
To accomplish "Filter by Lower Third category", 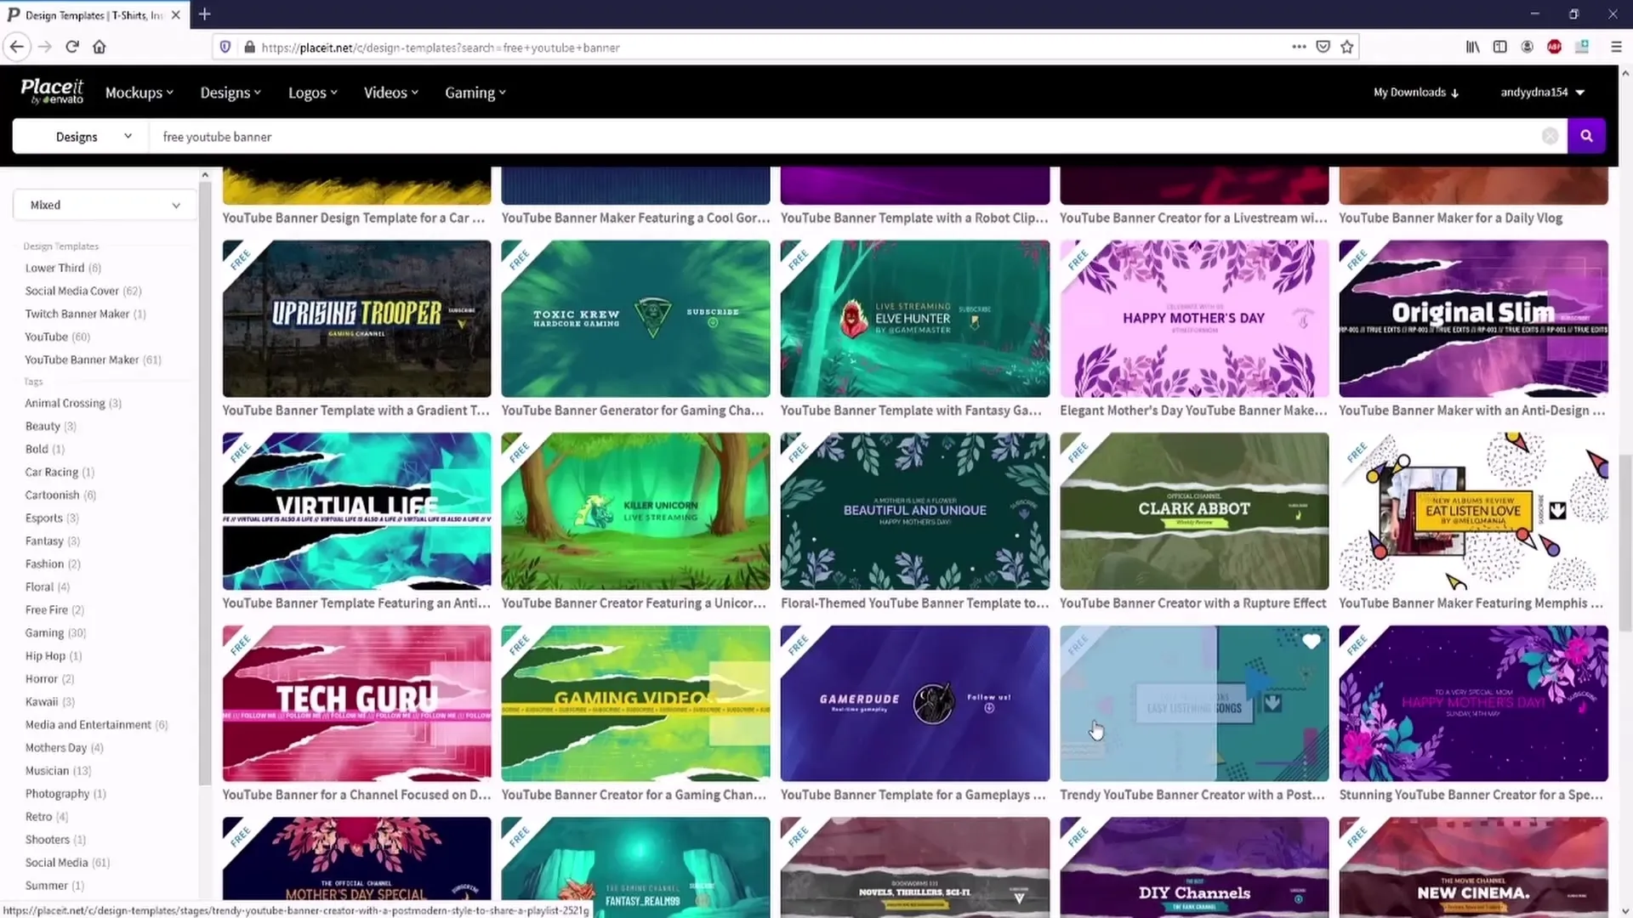I will (x=63, y=268).
